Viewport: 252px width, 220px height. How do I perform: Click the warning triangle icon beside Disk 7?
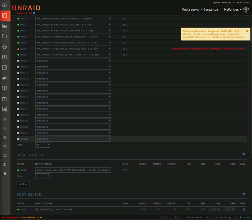point(18,49)
